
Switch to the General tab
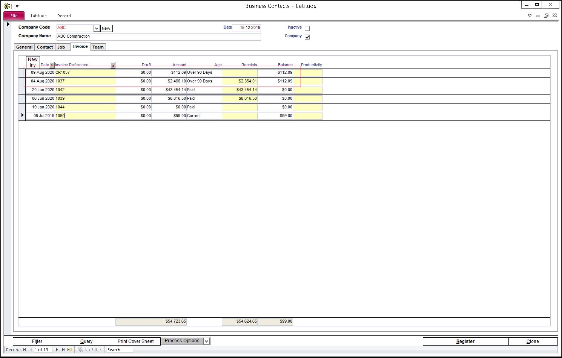point(24,47)
